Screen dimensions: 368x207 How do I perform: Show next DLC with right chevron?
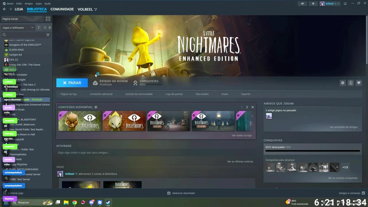(247, 107)
